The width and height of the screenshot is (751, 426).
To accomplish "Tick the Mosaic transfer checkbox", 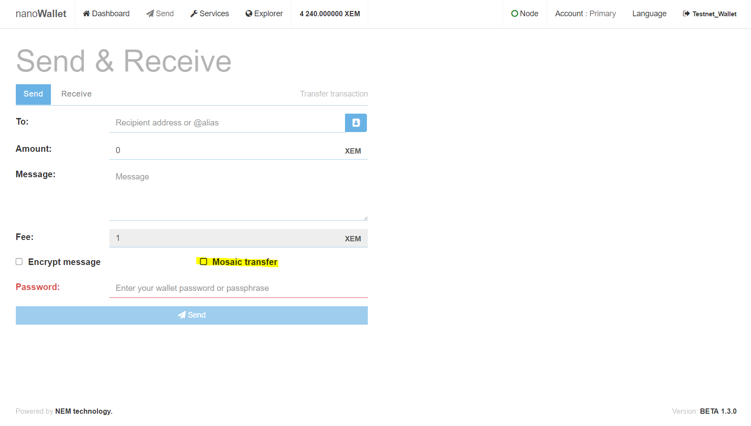I will point(203,261).
